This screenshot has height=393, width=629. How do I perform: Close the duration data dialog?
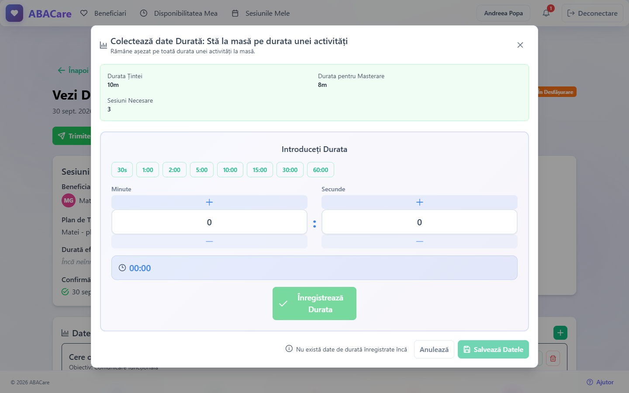[x=520, y=45]
